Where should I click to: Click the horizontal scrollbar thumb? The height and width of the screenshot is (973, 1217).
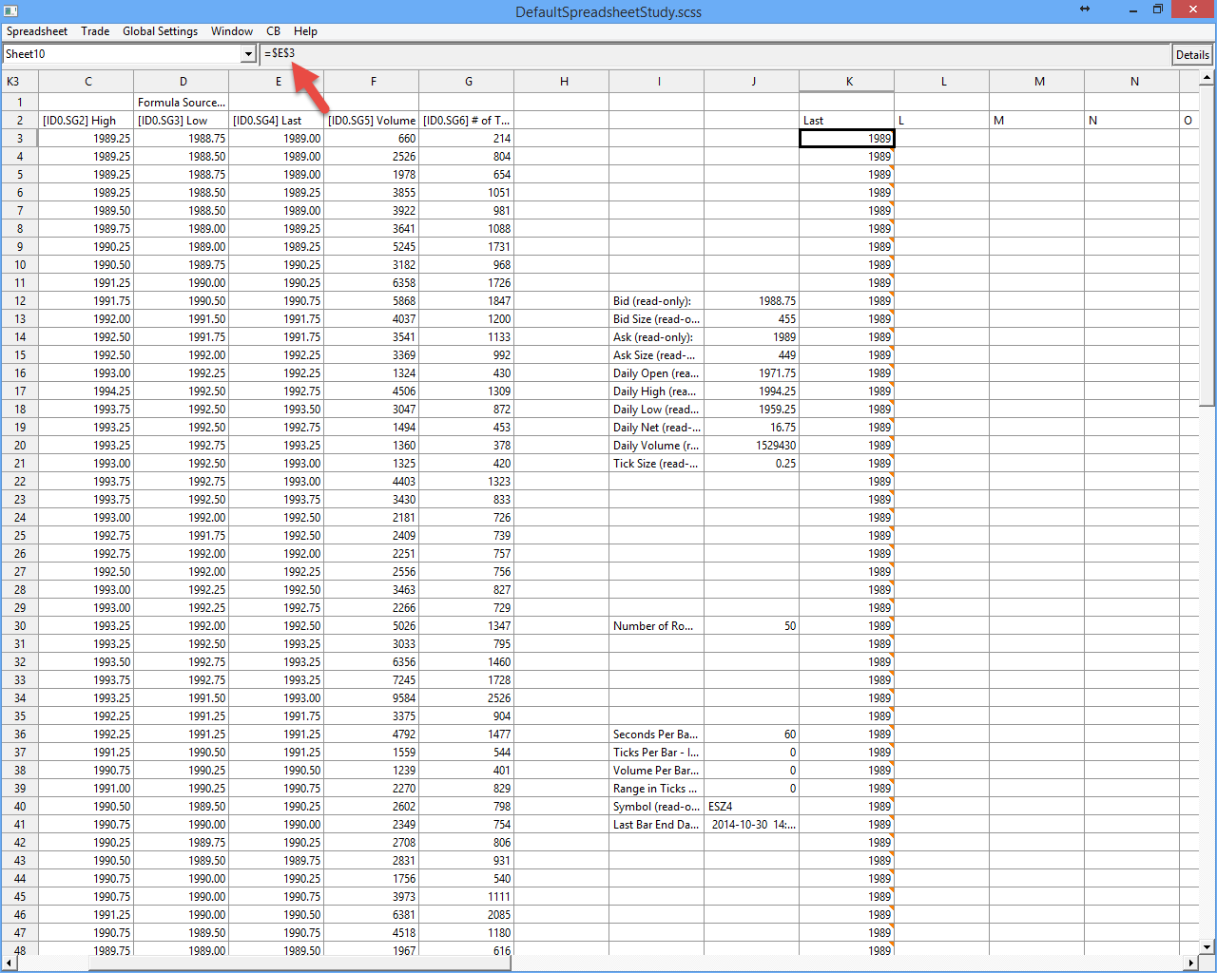pyautogui.click(x=299, y=963)
